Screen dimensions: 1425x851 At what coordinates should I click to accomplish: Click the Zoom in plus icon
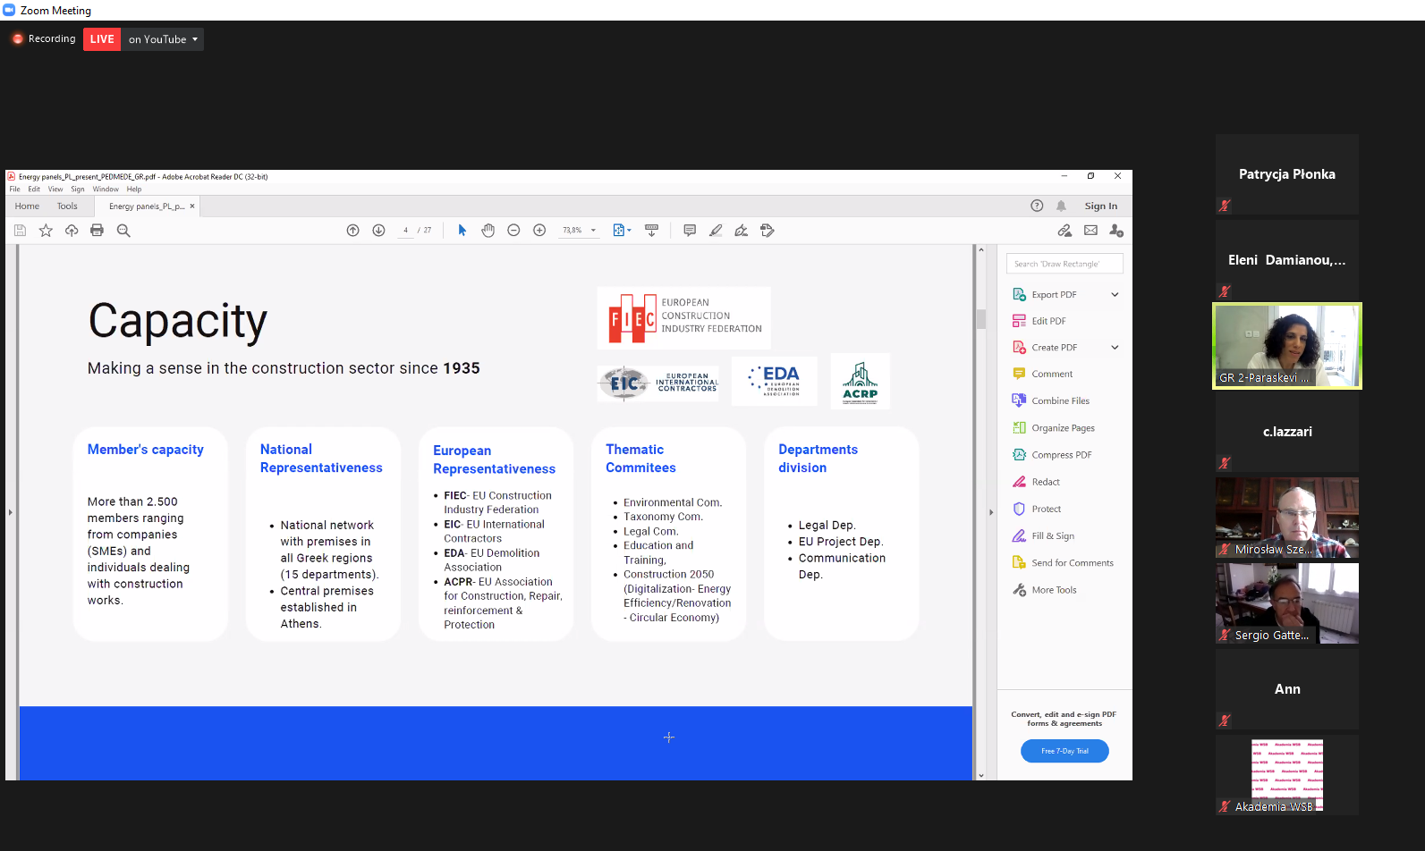pyautogui.click(x=539, y=231)
